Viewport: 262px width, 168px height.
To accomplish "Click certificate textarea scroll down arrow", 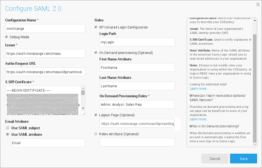I will coord(83,108).
